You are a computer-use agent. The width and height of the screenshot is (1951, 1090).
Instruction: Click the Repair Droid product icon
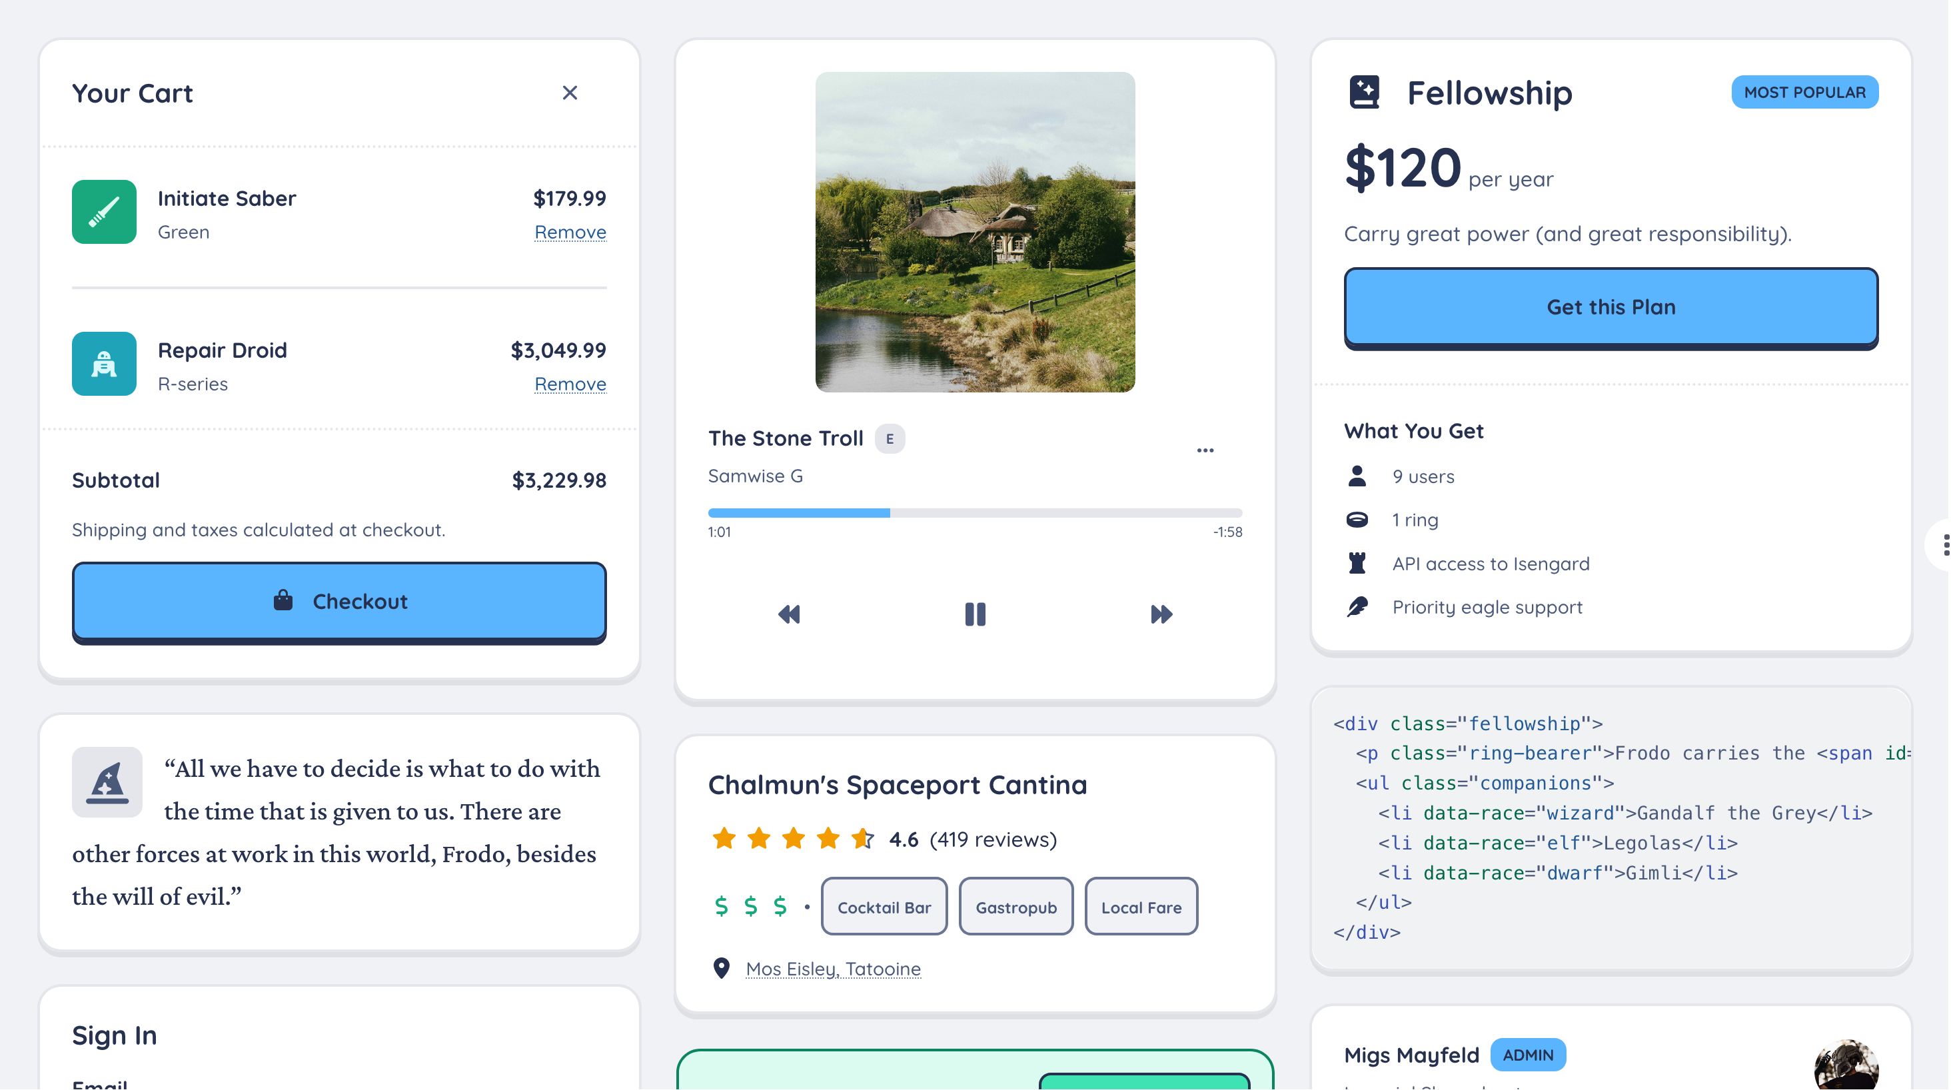104,364
